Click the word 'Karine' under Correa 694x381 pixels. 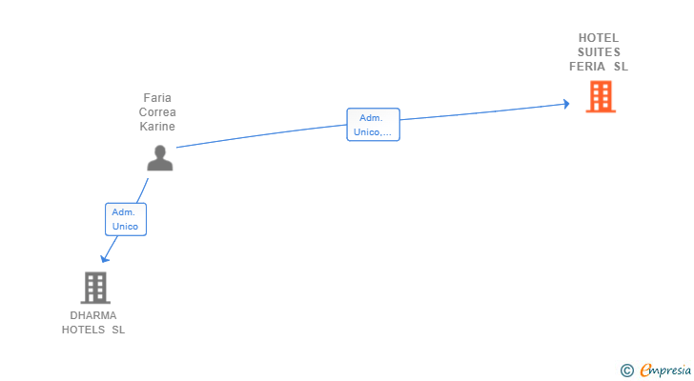tap(157, 127)
